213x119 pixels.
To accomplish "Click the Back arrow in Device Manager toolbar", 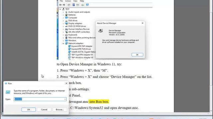I will [60, 5].
